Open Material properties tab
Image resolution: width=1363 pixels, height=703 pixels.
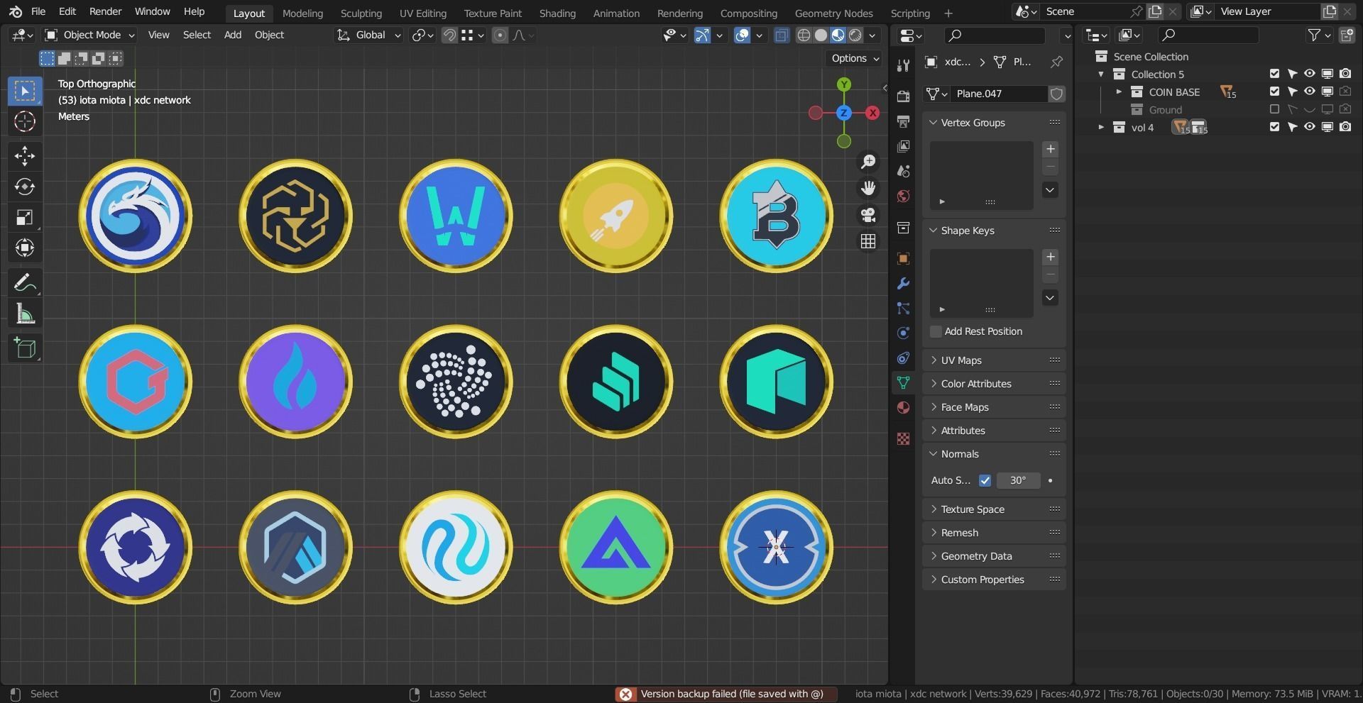903,408
